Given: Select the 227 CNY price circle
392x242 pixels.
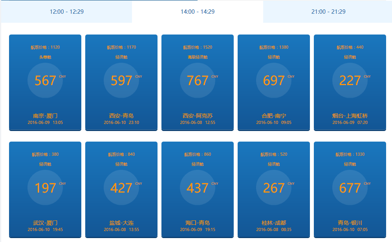Looking at the screenshot, I should click(x=350, y=80).
